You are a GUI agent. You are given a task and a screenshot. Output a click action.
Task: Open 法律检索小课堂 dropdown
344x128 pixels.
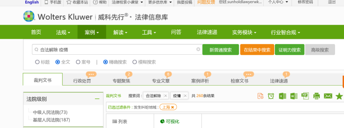tap(127, 2)
